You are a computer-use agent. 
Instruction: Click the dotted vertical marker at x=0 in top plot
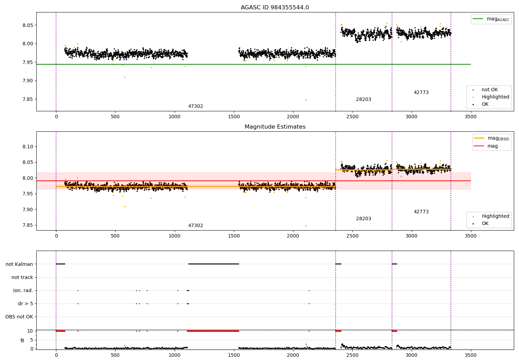[56, 62]
